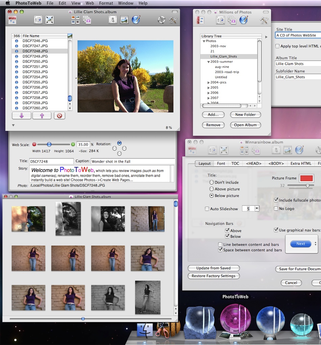Screen dimensions: 321x345
Task: Switch to the TOC tab
Action: (235, 163)
